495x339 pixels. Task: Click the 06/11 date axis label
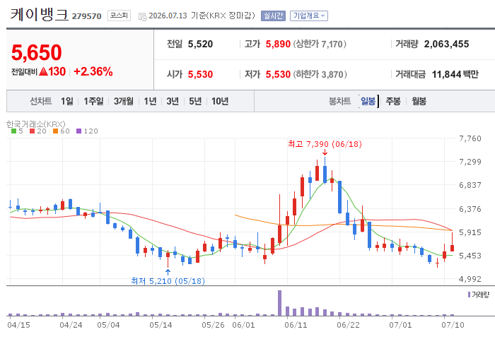[x=296, y=325]
